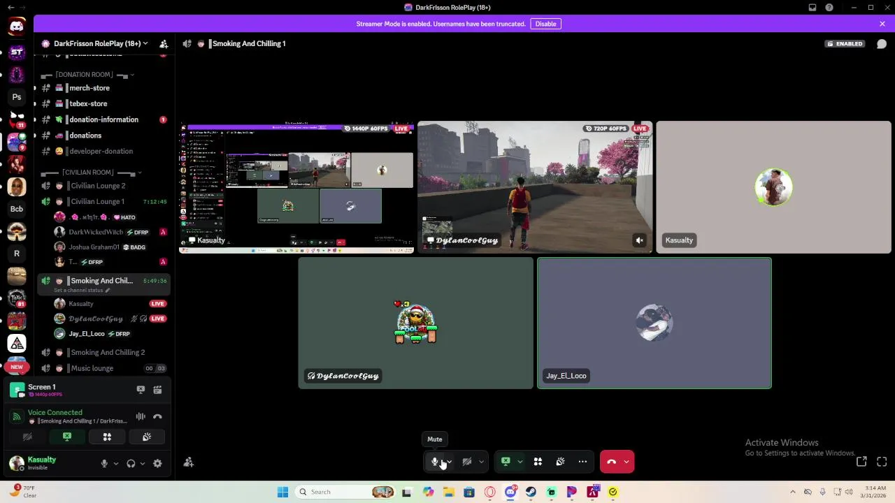Screen dimensions: 895x503
Task: Open camera options arrow in call controls
Action: (x=481, y=462)
